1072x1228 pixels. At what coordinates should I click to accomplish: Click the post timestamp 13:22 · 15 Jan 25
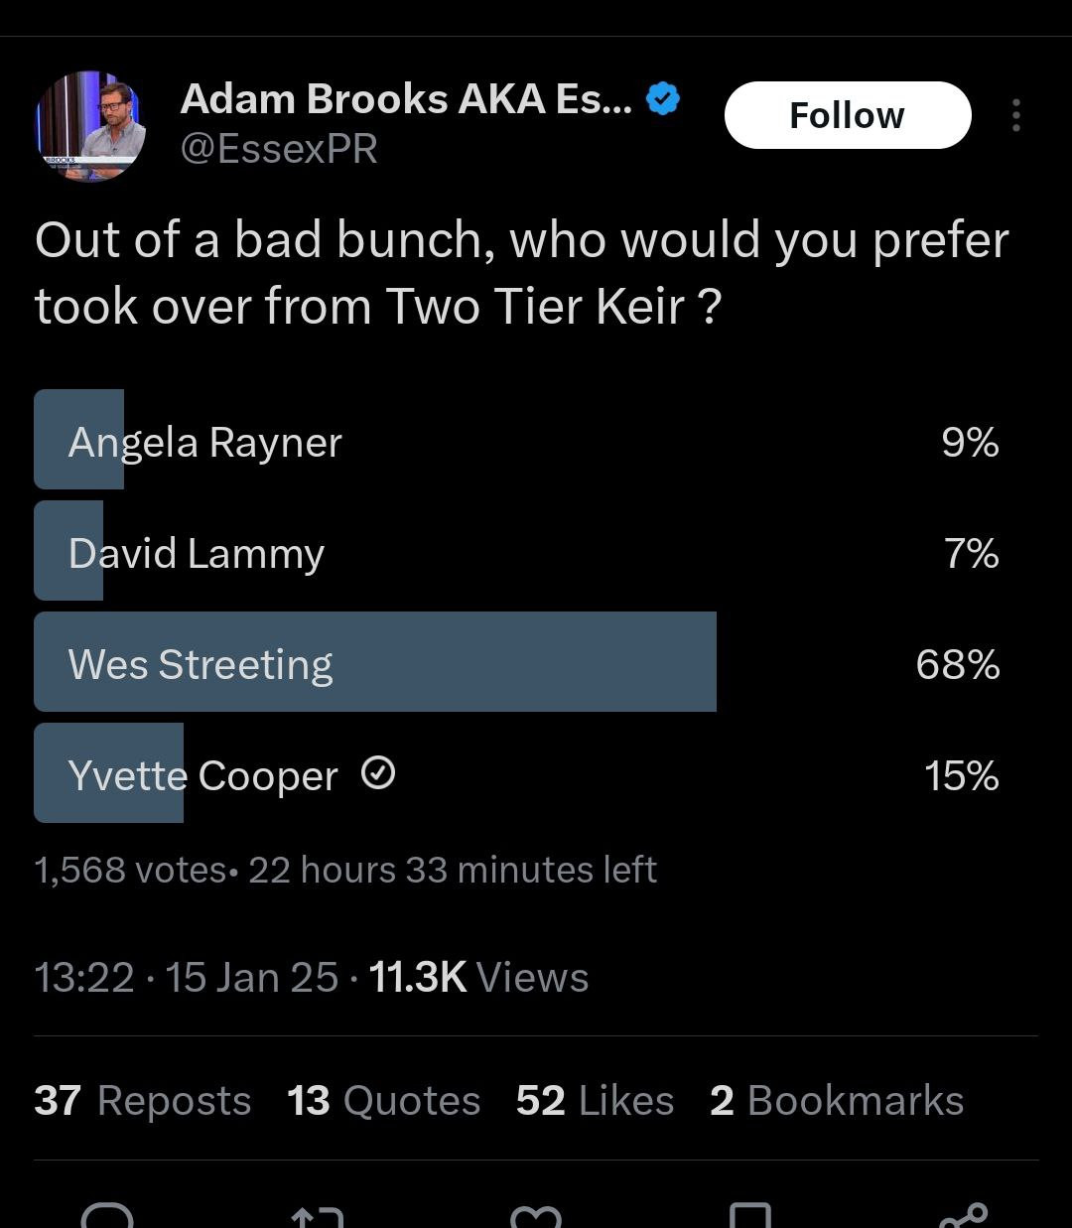pos(186,977)
